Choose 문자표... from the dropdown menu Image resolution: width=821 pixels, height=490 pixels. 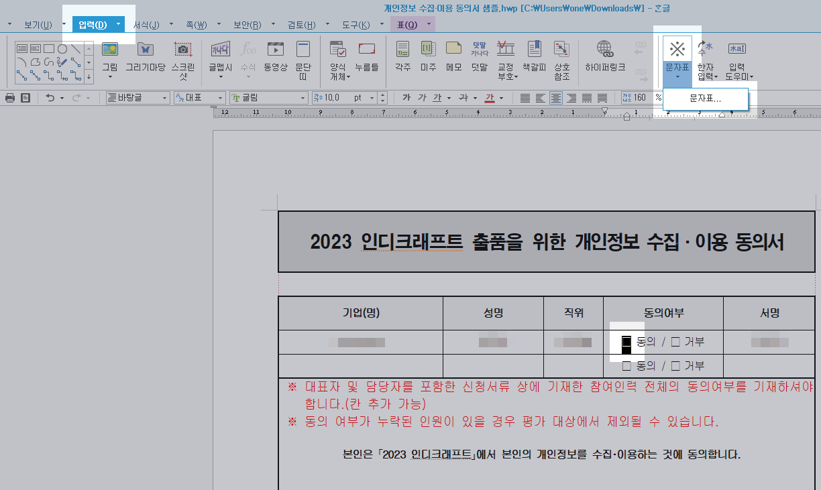click(x=705, y=99)
